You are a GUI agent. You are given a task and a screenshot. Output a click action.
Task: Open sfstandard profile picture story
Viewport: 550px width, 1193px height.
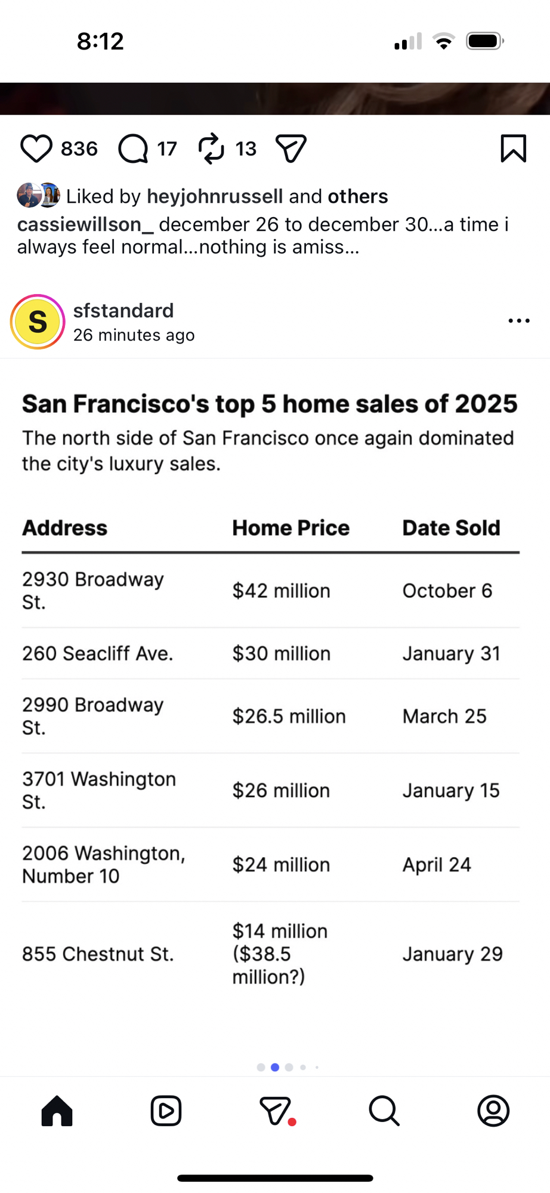click(x=38, y=322)
